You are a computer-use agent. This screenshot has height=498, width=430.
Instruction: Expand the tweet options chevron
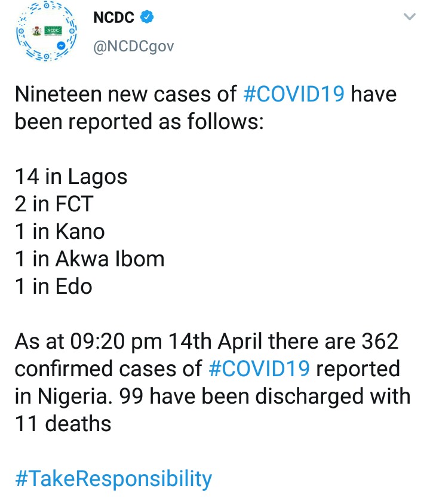coord(409,17)
